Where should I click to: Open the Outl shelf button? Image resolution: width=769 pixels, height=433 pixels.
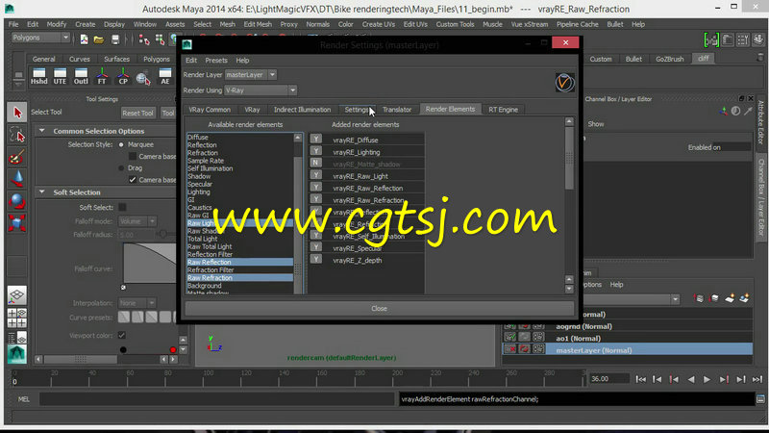pyautogui.click(x=81, y=77)
